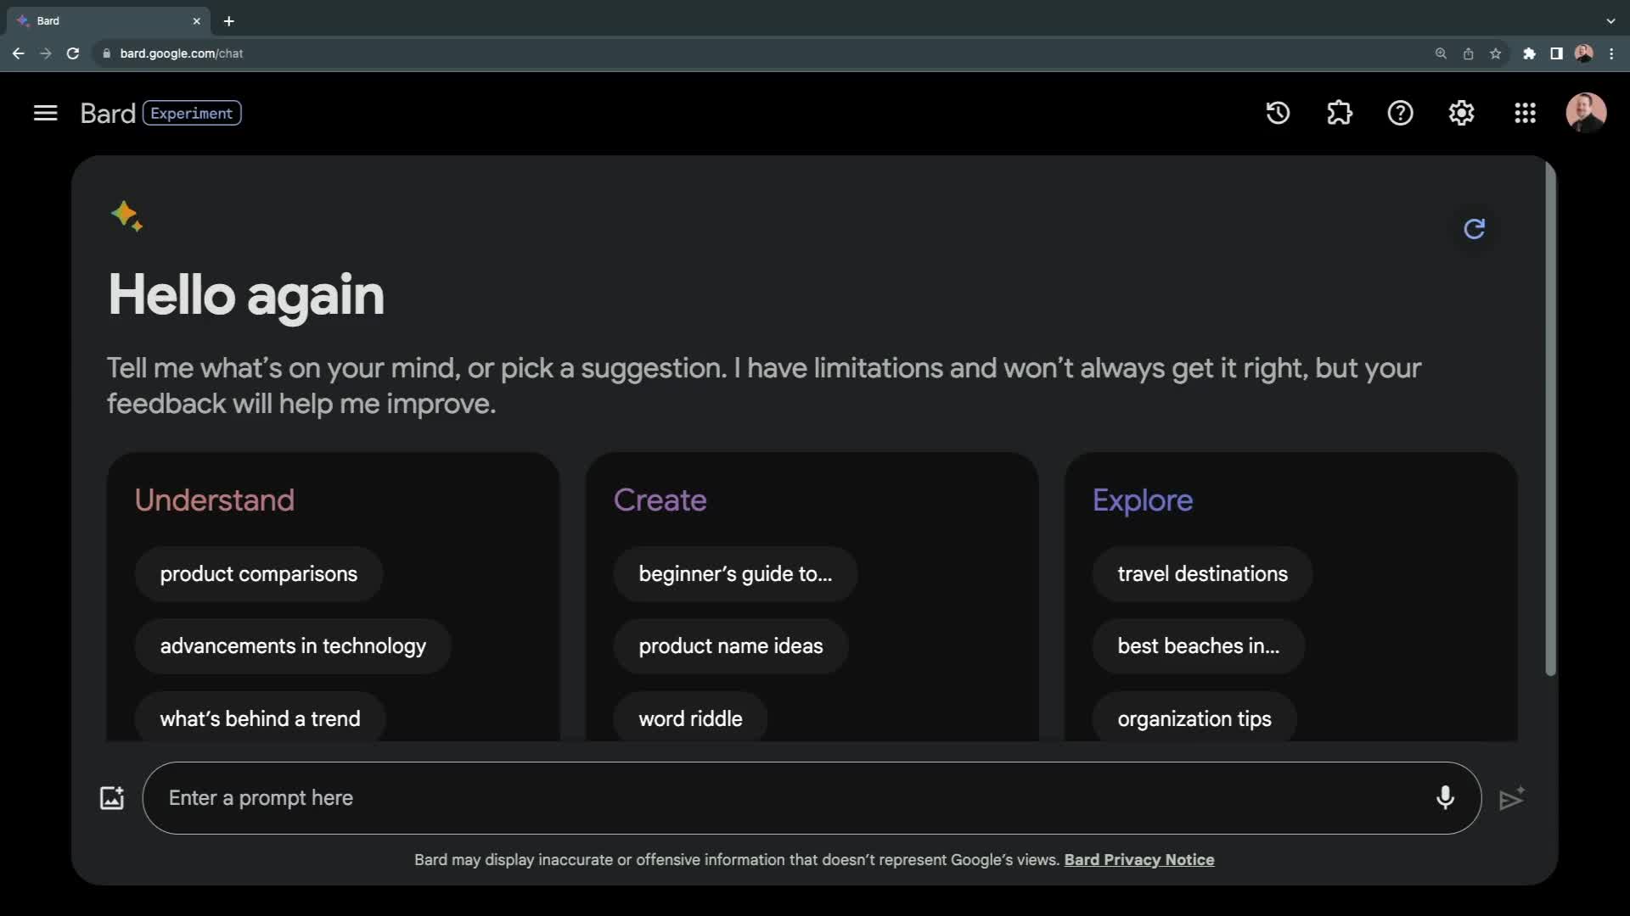Open the Help icon
Viewport: 1630px width, 916px height.
tap(1400, 113)
